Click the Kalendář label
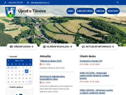Viewport: 126px width, 95px height. click(x=13, y=57)
